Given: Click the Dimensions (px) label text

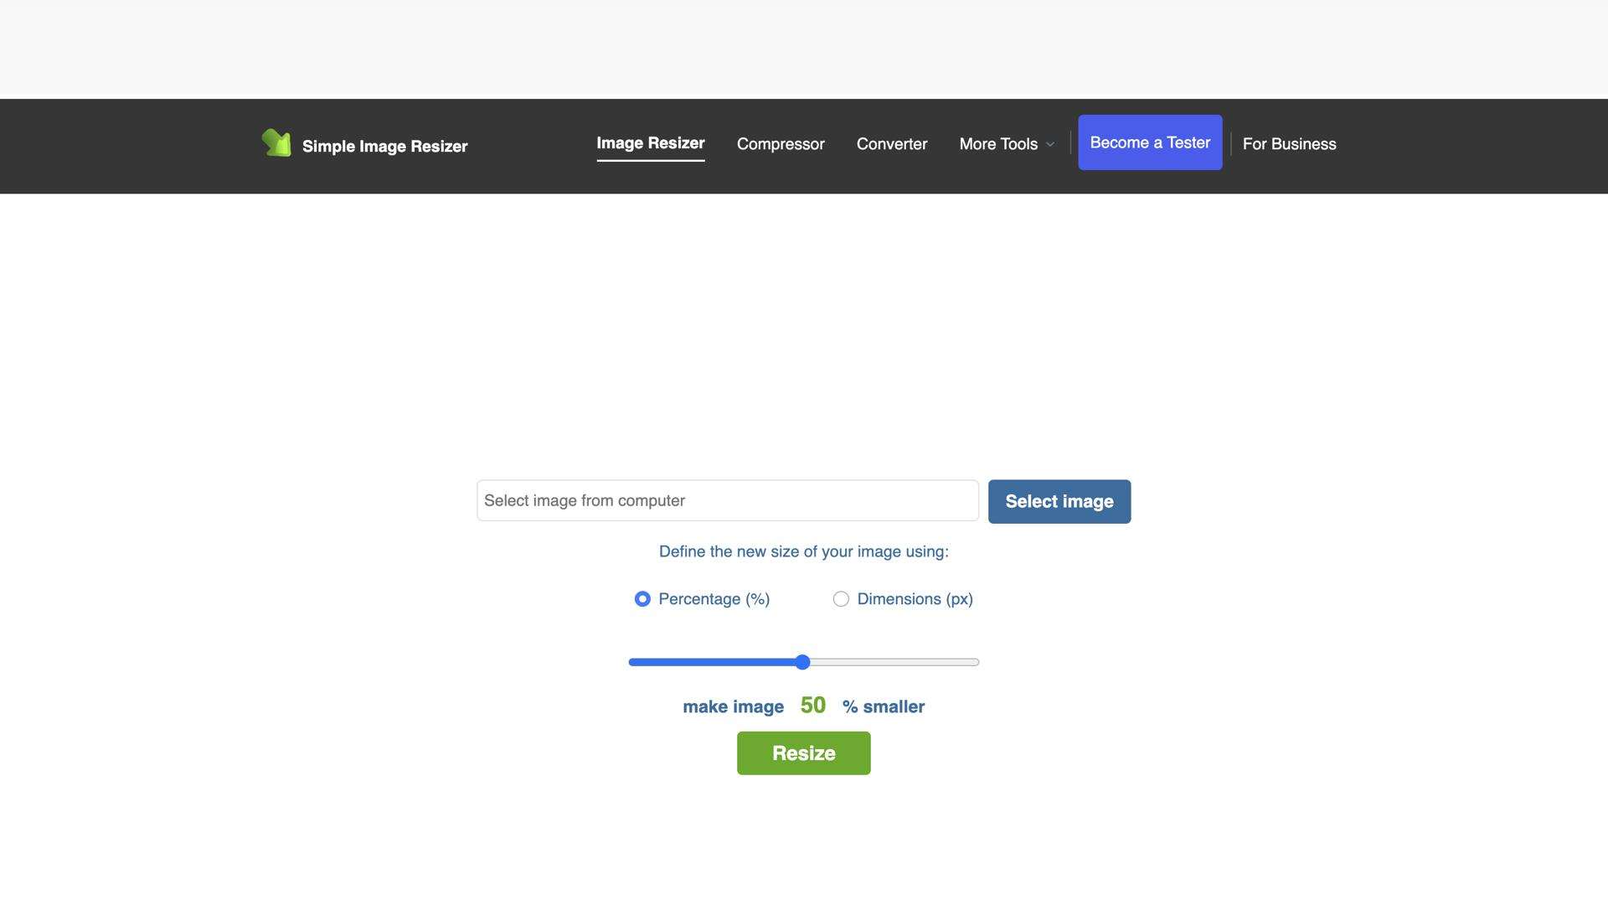Looking at the screenshot, I should pos(915,599).
